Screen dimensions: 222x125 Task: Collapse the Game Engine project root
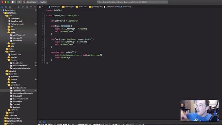coord(1,10)
